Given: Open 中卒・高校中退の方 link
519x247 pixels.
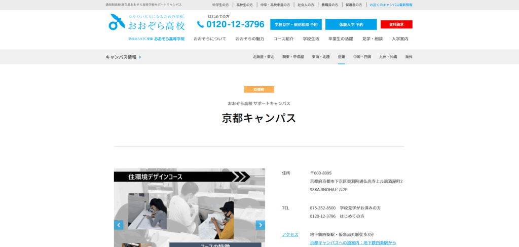Looking at the screenshot, I should tap(275, 5).
